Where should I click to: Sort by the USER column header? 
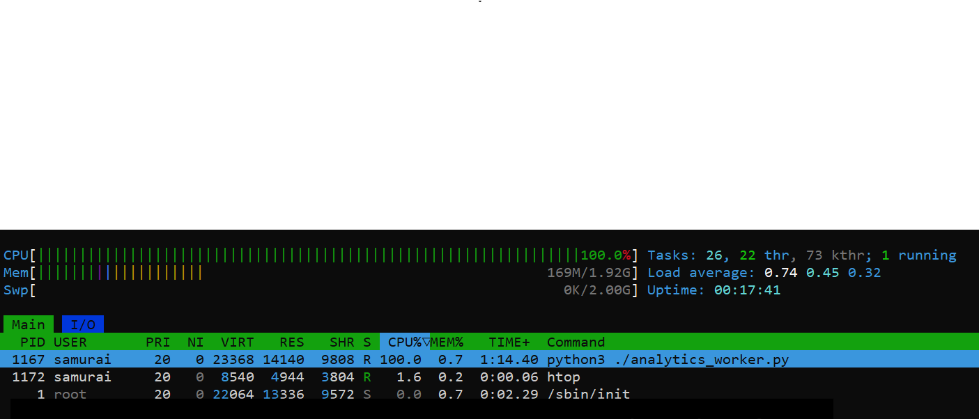[x=70, y=342]
